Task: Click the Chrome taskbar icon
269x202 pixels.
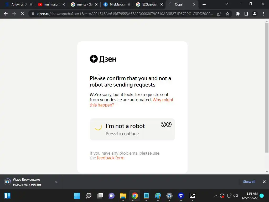Action: (x=135, y=196)
